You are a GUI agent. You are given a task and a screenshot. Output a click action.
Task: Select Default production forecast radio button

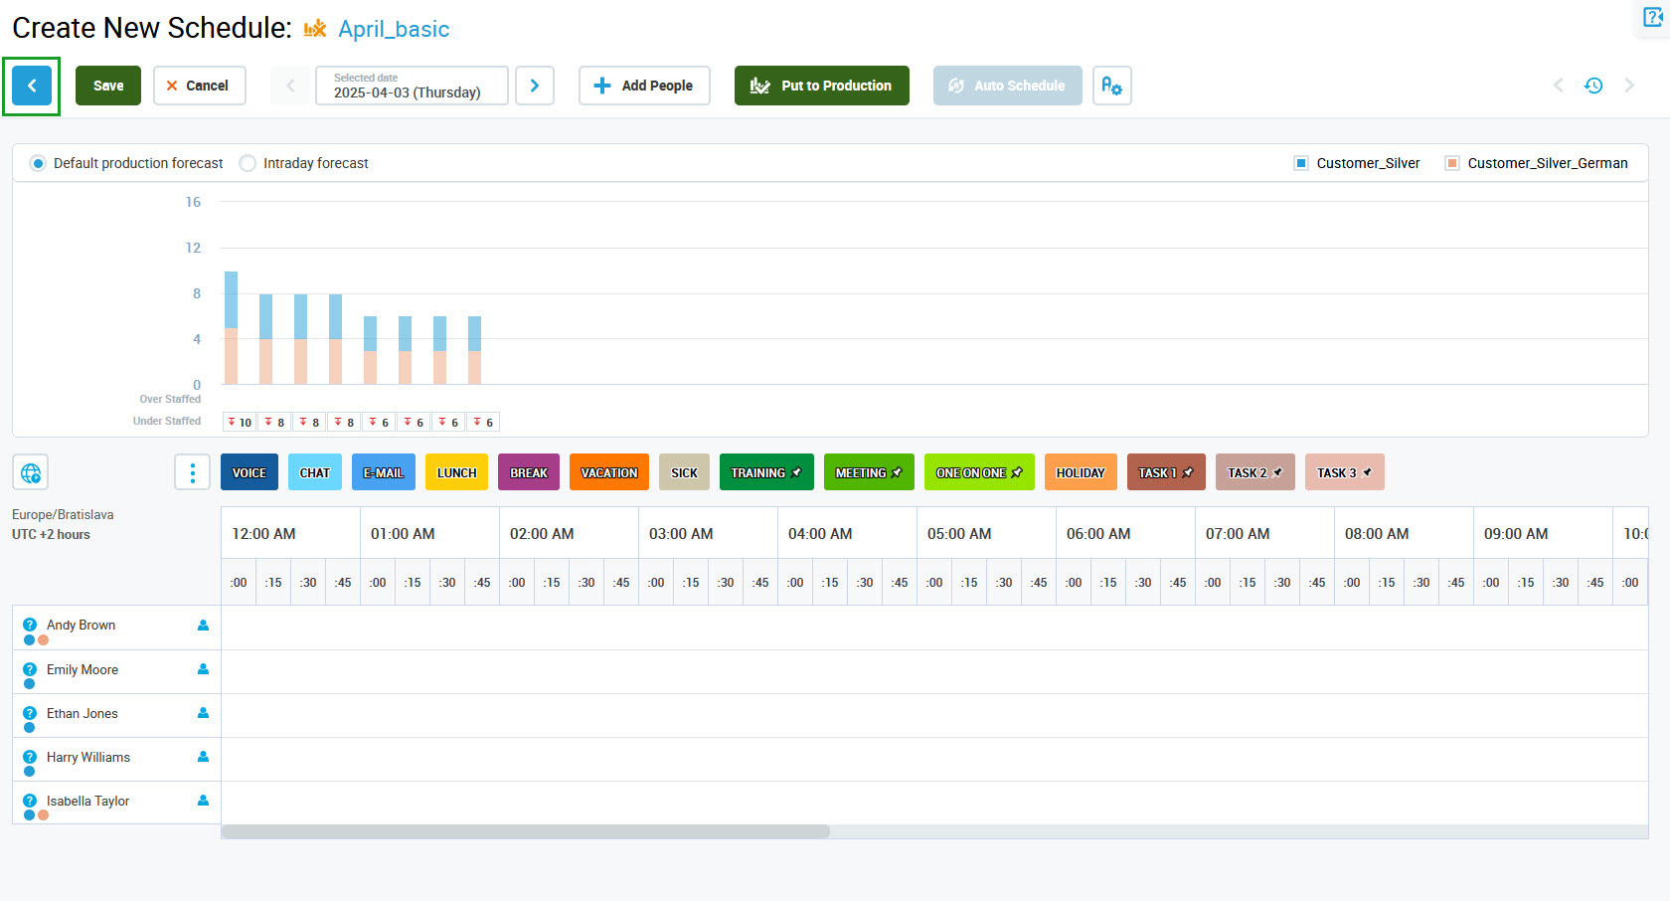38,163
